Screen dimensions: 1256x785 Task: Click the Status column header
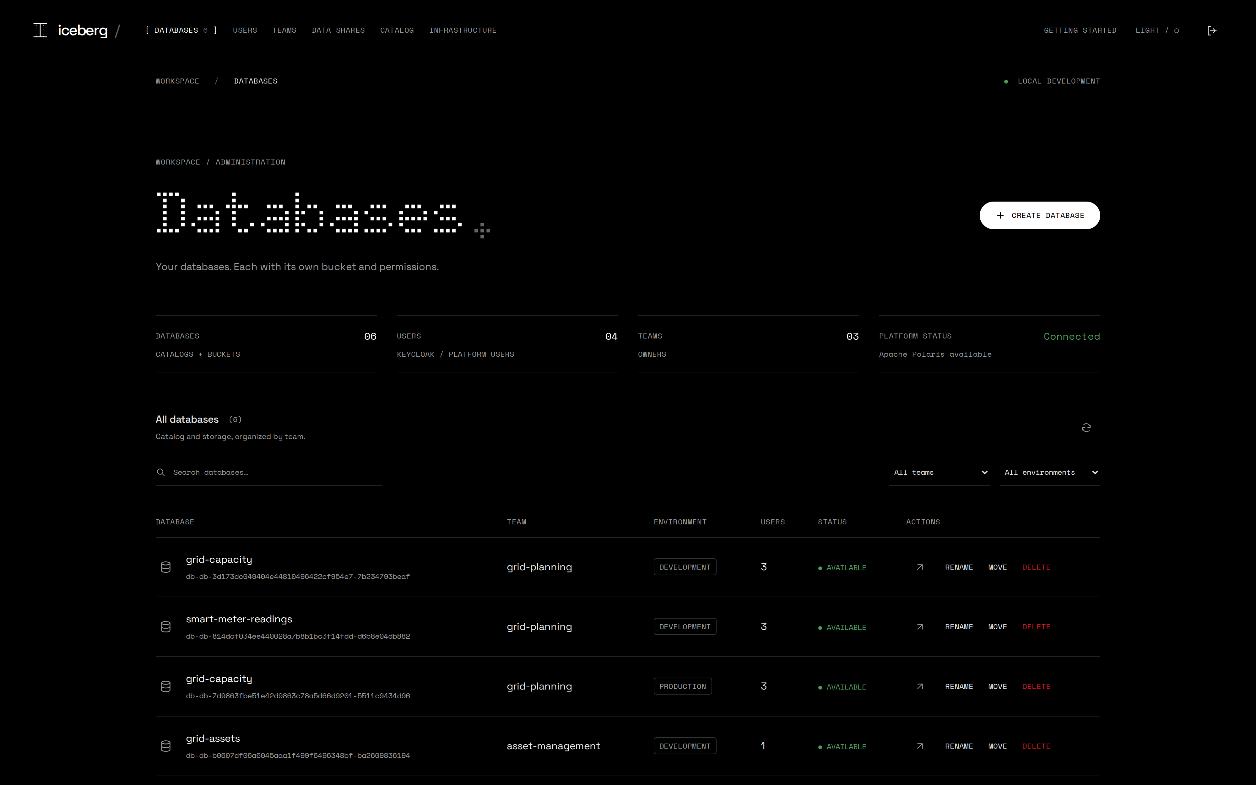pyautogui.click(x=832, y=522)
